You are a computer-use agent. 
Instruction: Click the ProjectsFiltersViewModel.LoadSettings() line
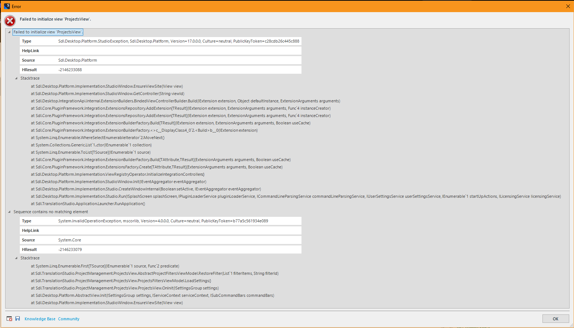point(121,281)
